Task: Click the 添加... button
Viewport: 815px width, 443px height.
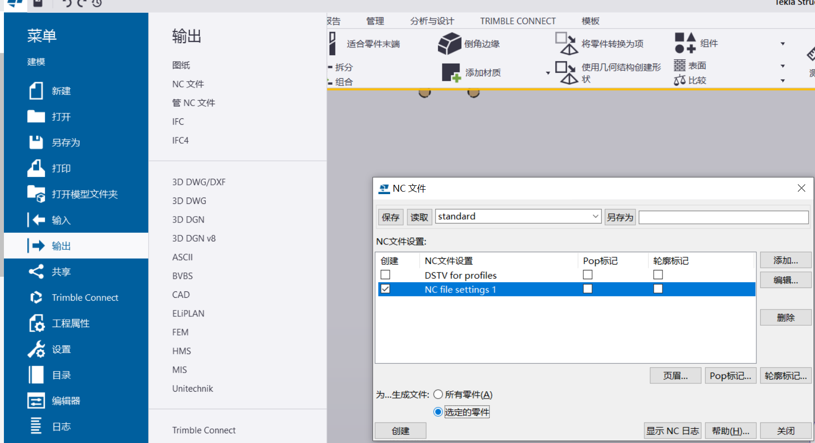Action: click(786, 261)
